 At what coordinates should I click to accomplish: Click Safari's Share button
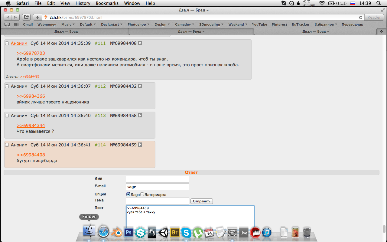click(27, 17)
